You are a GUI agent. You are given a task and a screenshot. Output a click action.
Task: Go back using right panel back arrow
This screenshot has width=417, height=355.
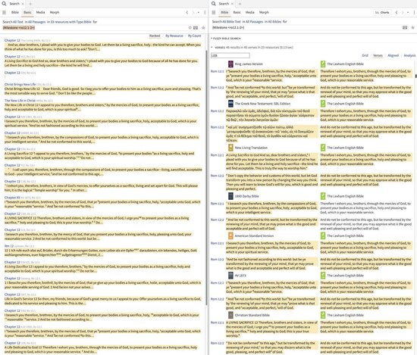pyautogui.click(x=397, y=12)
